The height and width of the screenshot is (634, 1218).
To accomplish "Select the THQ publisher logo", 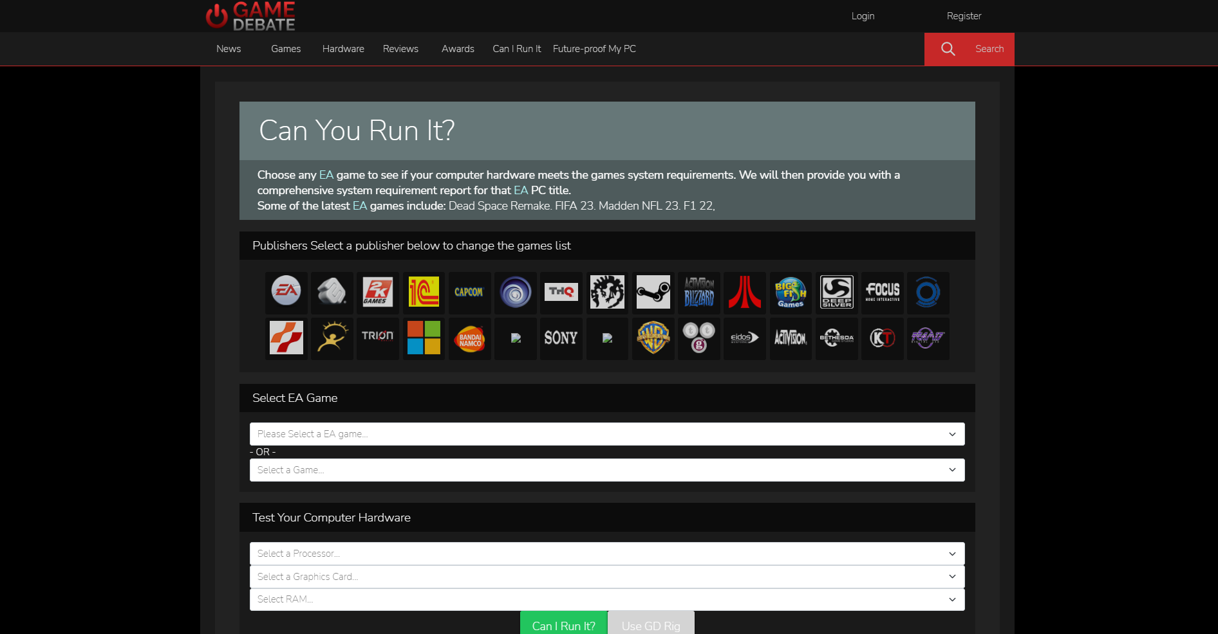I will click(x=561, y=292).
